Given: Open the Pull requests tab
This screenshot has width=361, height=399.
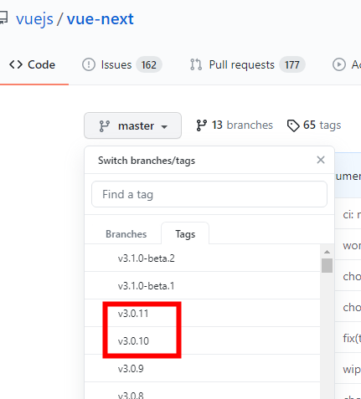Looking at the screenshot, I should 247,65.
